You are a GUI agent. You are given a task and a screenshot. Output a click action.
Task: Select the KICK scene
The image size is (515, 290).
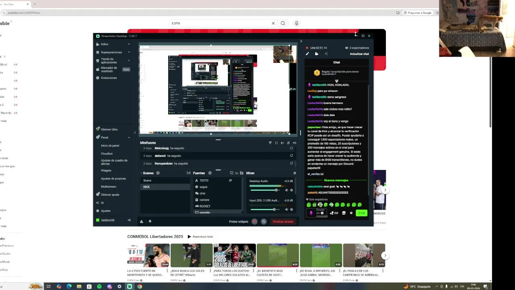[165, 187]
